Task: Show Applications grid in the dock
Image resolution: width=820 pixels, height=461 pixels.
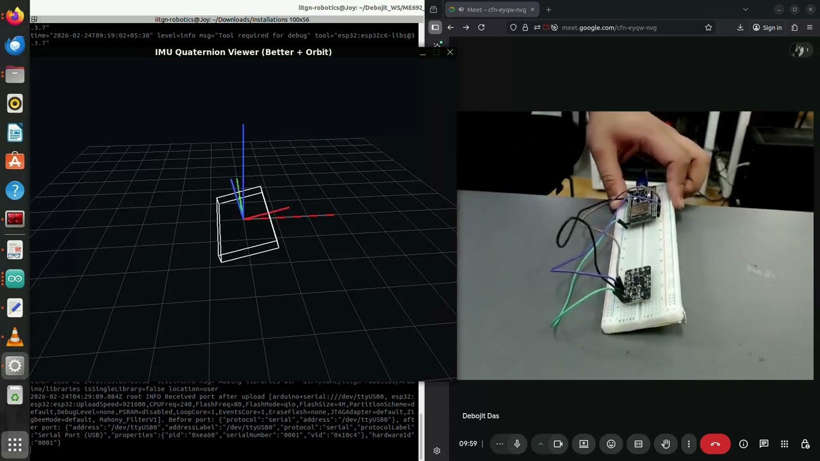Action: point(15,444)
